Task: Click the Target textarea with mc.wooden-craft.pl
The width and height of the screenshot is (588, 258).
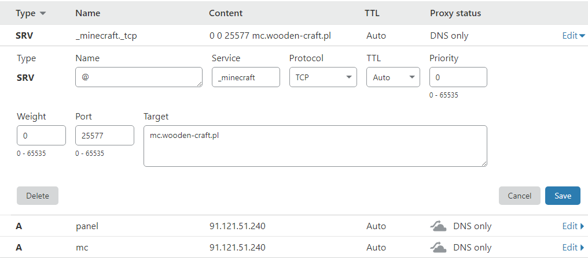Action: (x=315, y=146)
